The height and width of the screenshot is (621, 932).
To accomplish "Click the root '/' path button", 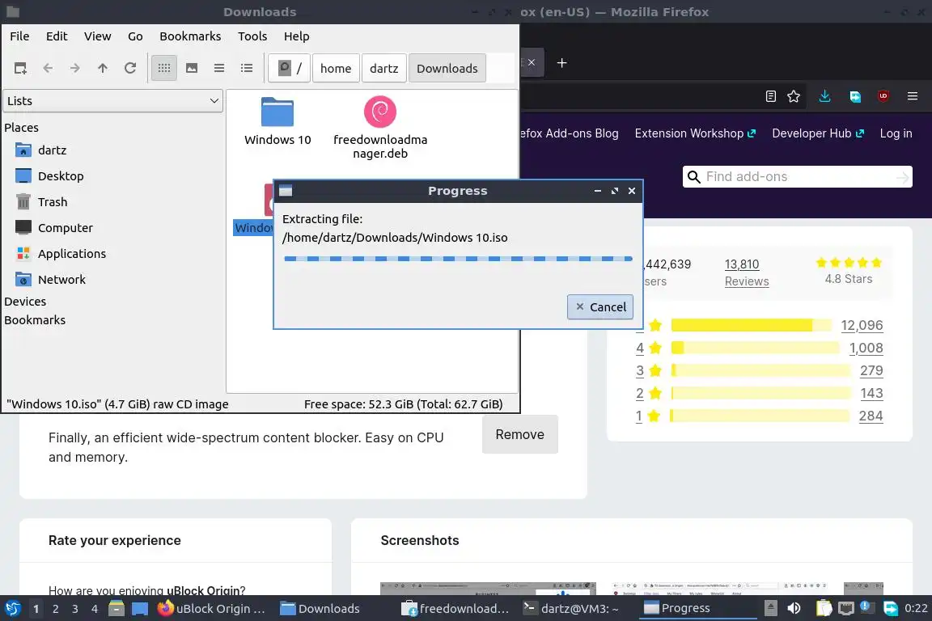I will 290,69.
